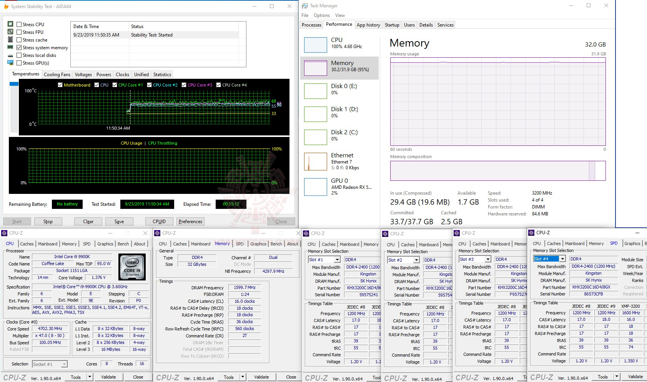Open the Disk 1 (D:) graph thumbnail

coord(316,114)
